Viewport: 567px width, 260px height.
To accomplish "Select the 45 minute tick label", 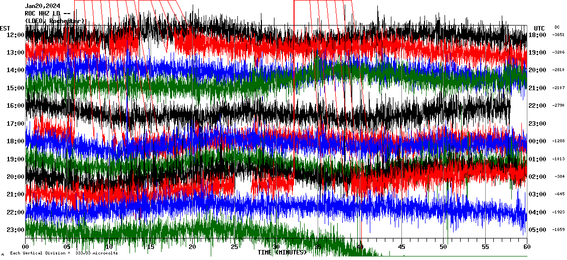I will (401, 247).
